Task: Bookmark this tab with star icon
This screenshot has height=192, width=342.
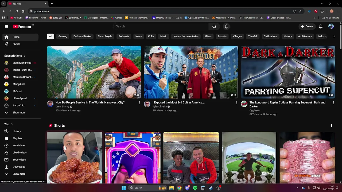Action: tap(300, 11)
